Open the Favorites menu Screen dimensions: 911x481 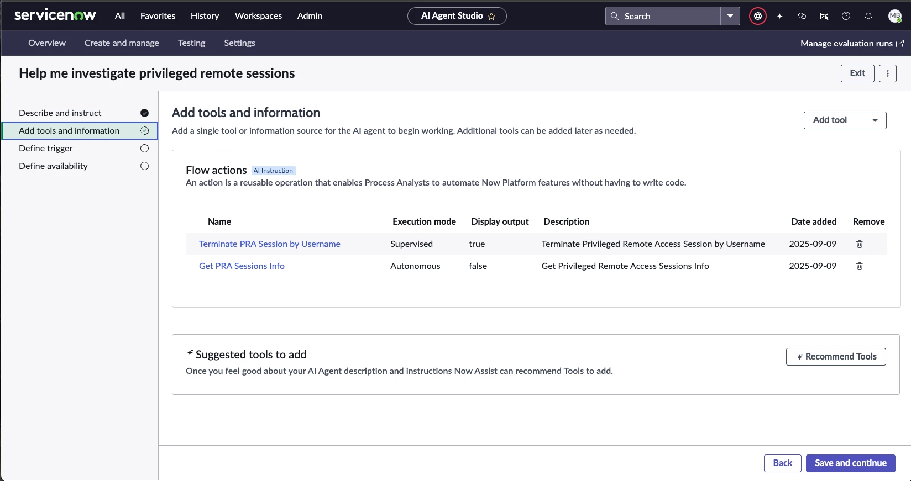tap(158, 16)
